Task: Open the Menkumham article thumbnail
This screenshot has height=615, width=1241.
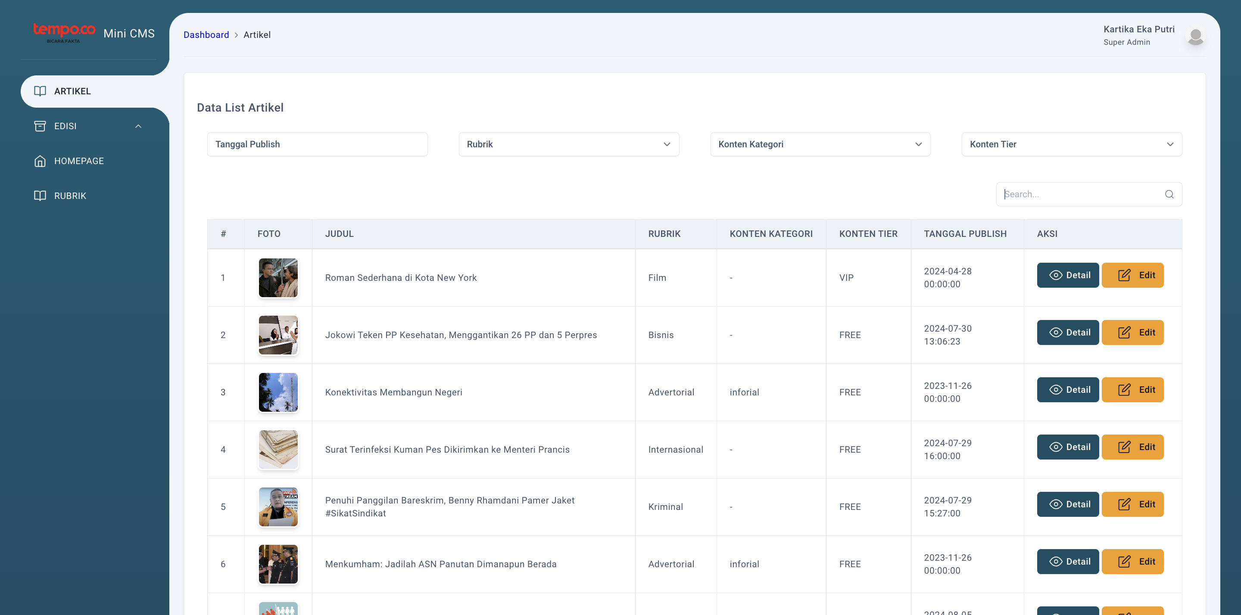Action: 278,565
